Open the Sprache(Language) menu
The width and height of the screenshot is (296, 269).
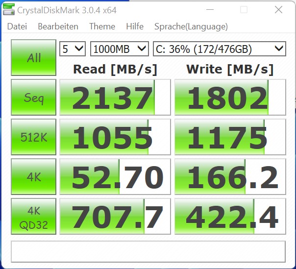tap(191, 26)
